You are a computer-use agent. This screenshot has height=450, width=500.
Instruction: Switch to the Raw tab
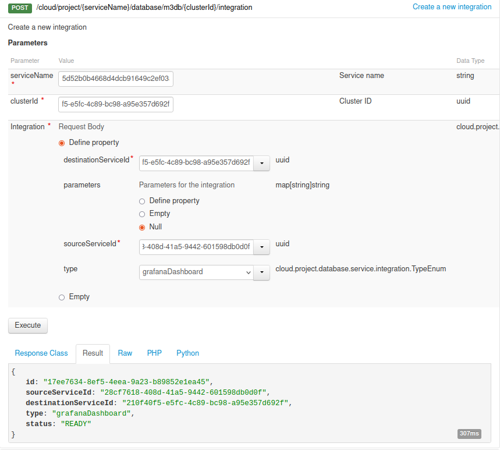click(x=125, y=353)
